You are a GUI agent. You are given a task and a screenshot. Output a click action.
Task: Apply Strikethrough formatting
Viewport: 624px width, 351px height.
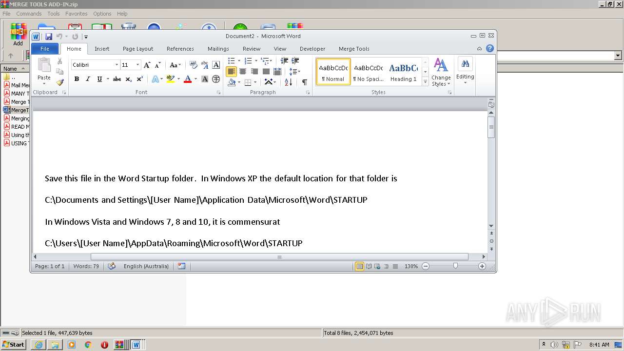tap(117, 79)
